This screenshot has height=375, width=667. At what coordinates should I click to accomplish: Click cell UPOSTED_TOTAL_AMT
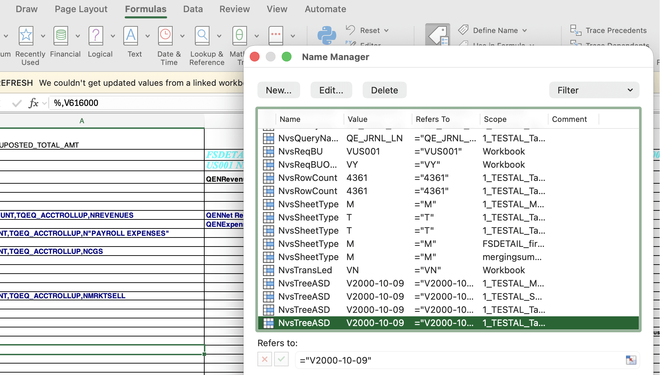tap(102, 139)
